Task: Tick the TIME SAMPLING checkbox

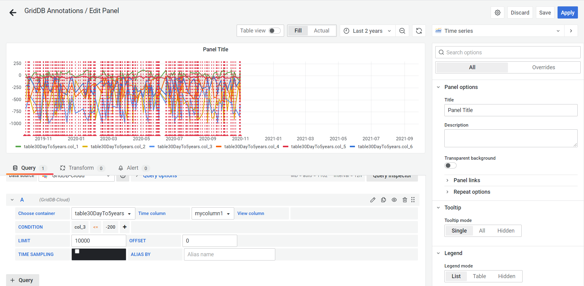Action: click(77, 251)
